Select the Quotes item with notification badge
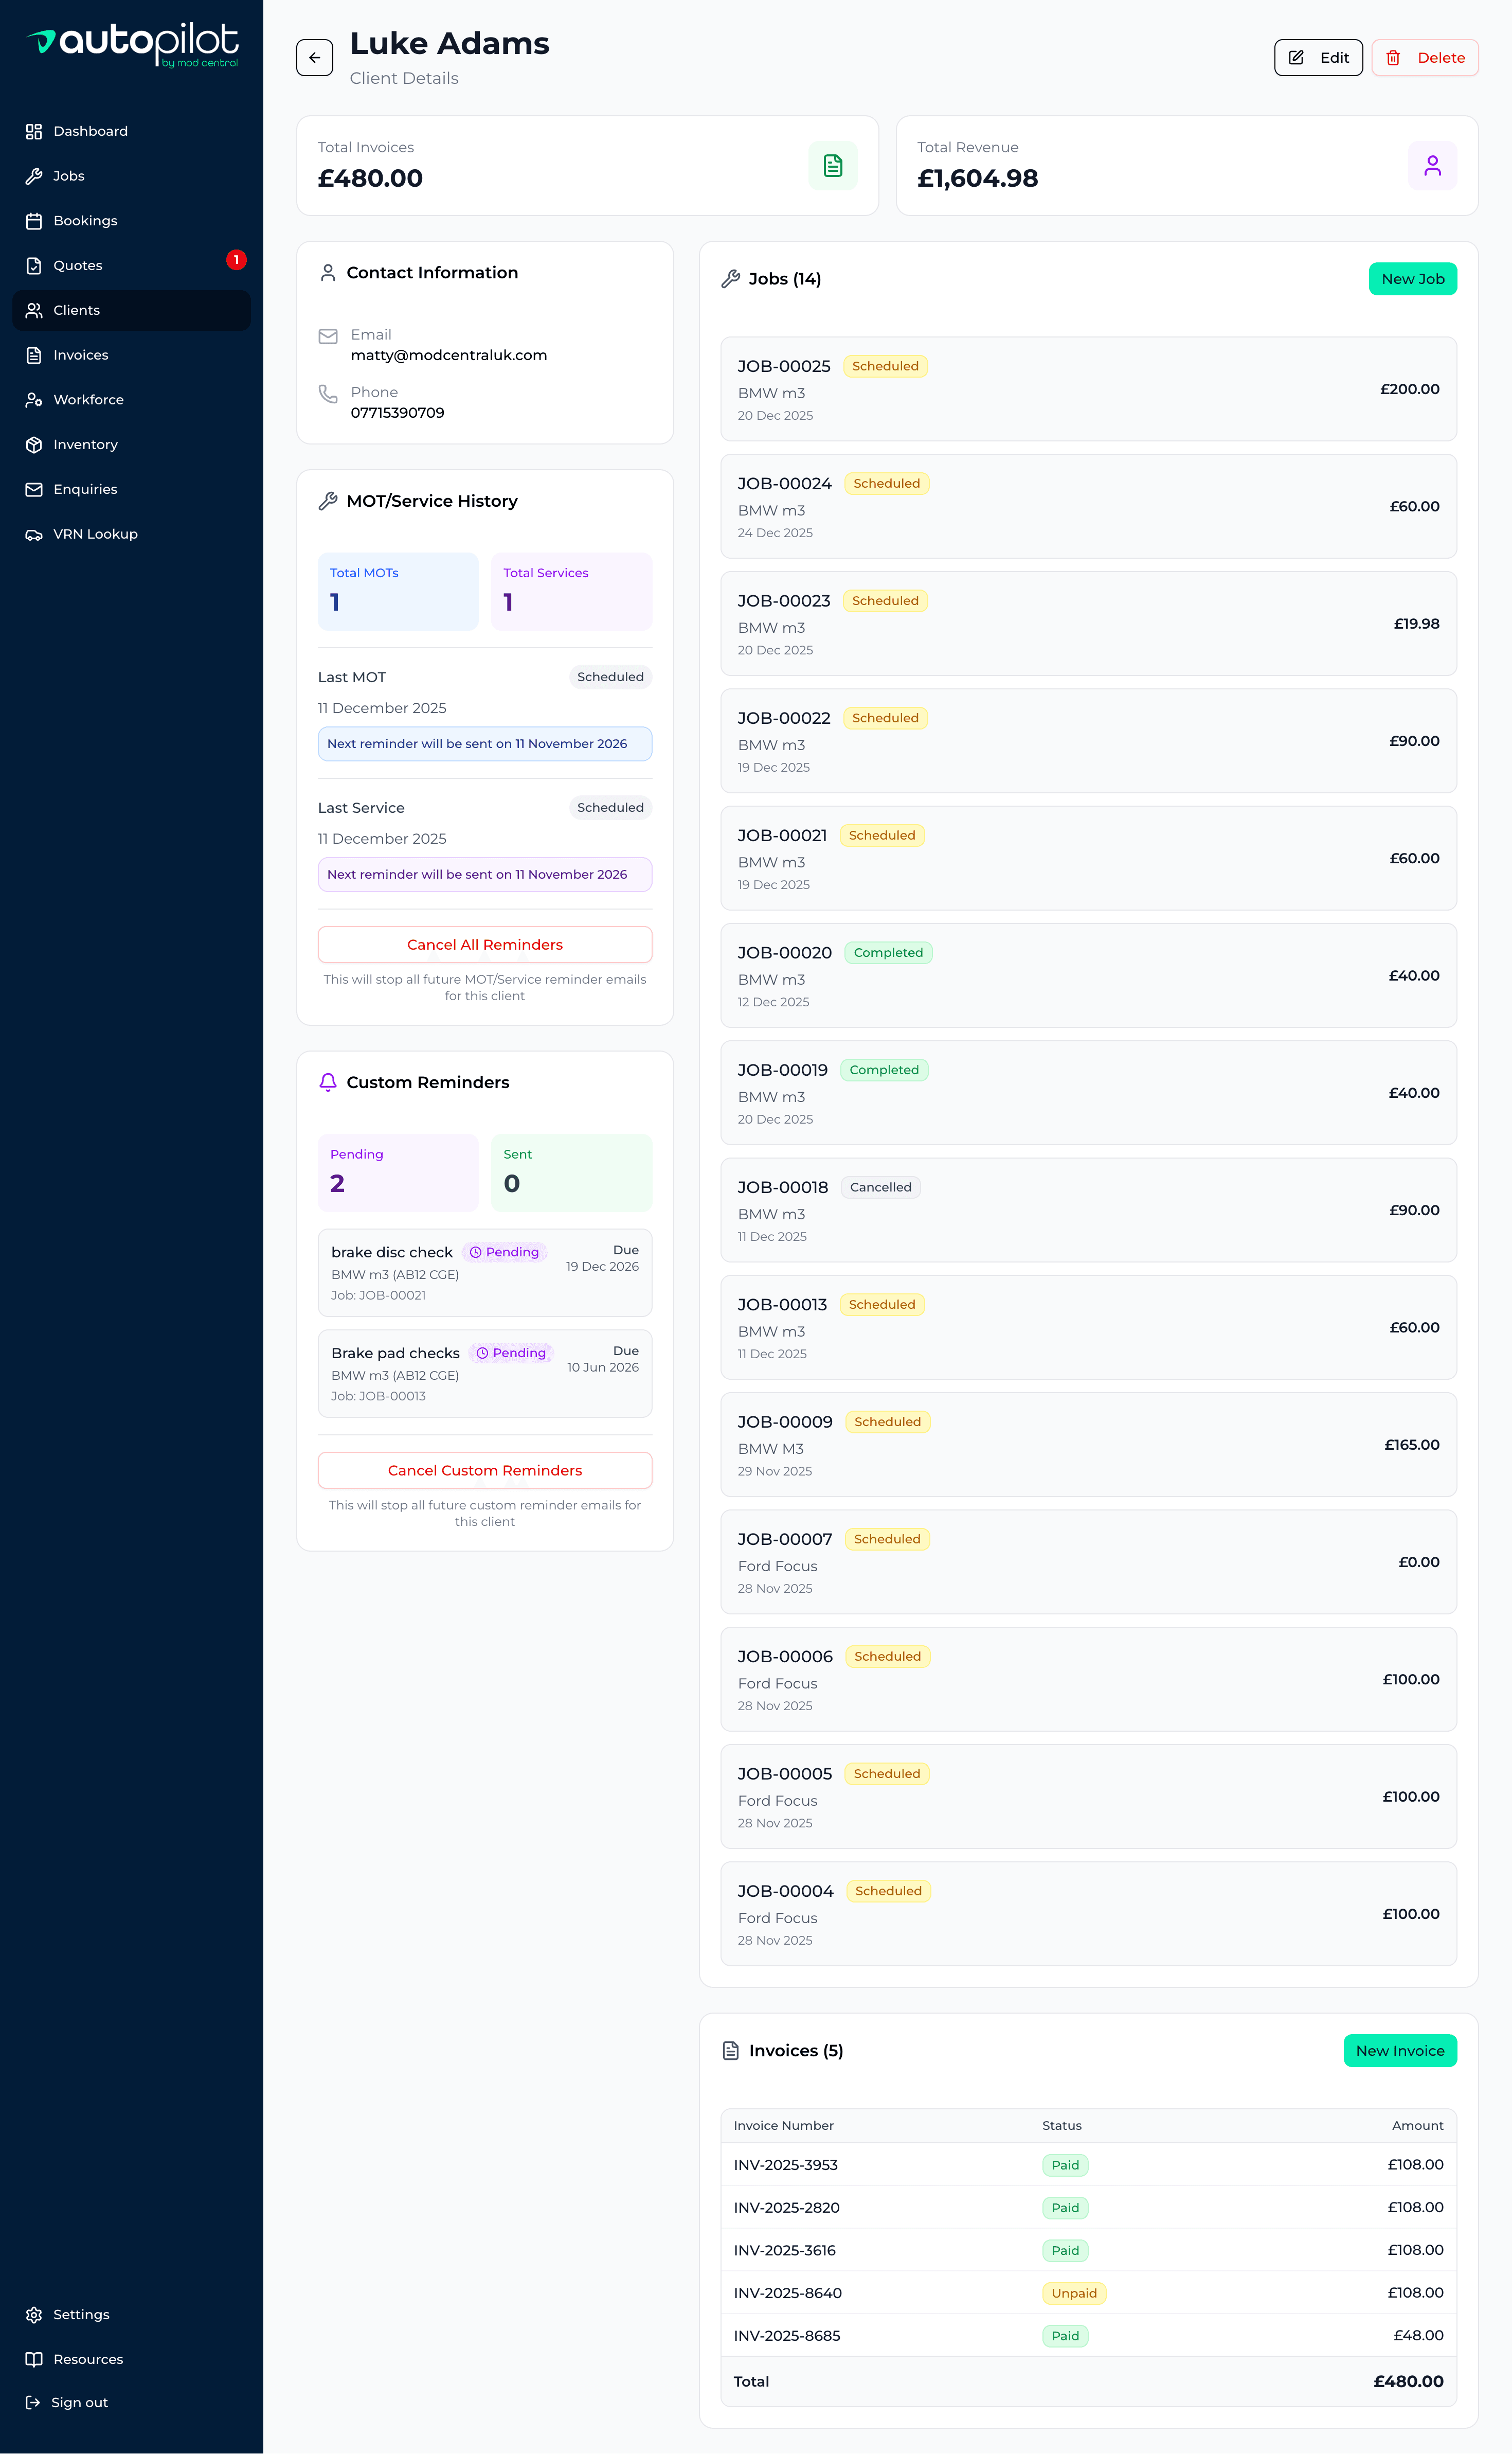Image resolution: width=1512 pixels, height=2454 pixels. (78, 265)
